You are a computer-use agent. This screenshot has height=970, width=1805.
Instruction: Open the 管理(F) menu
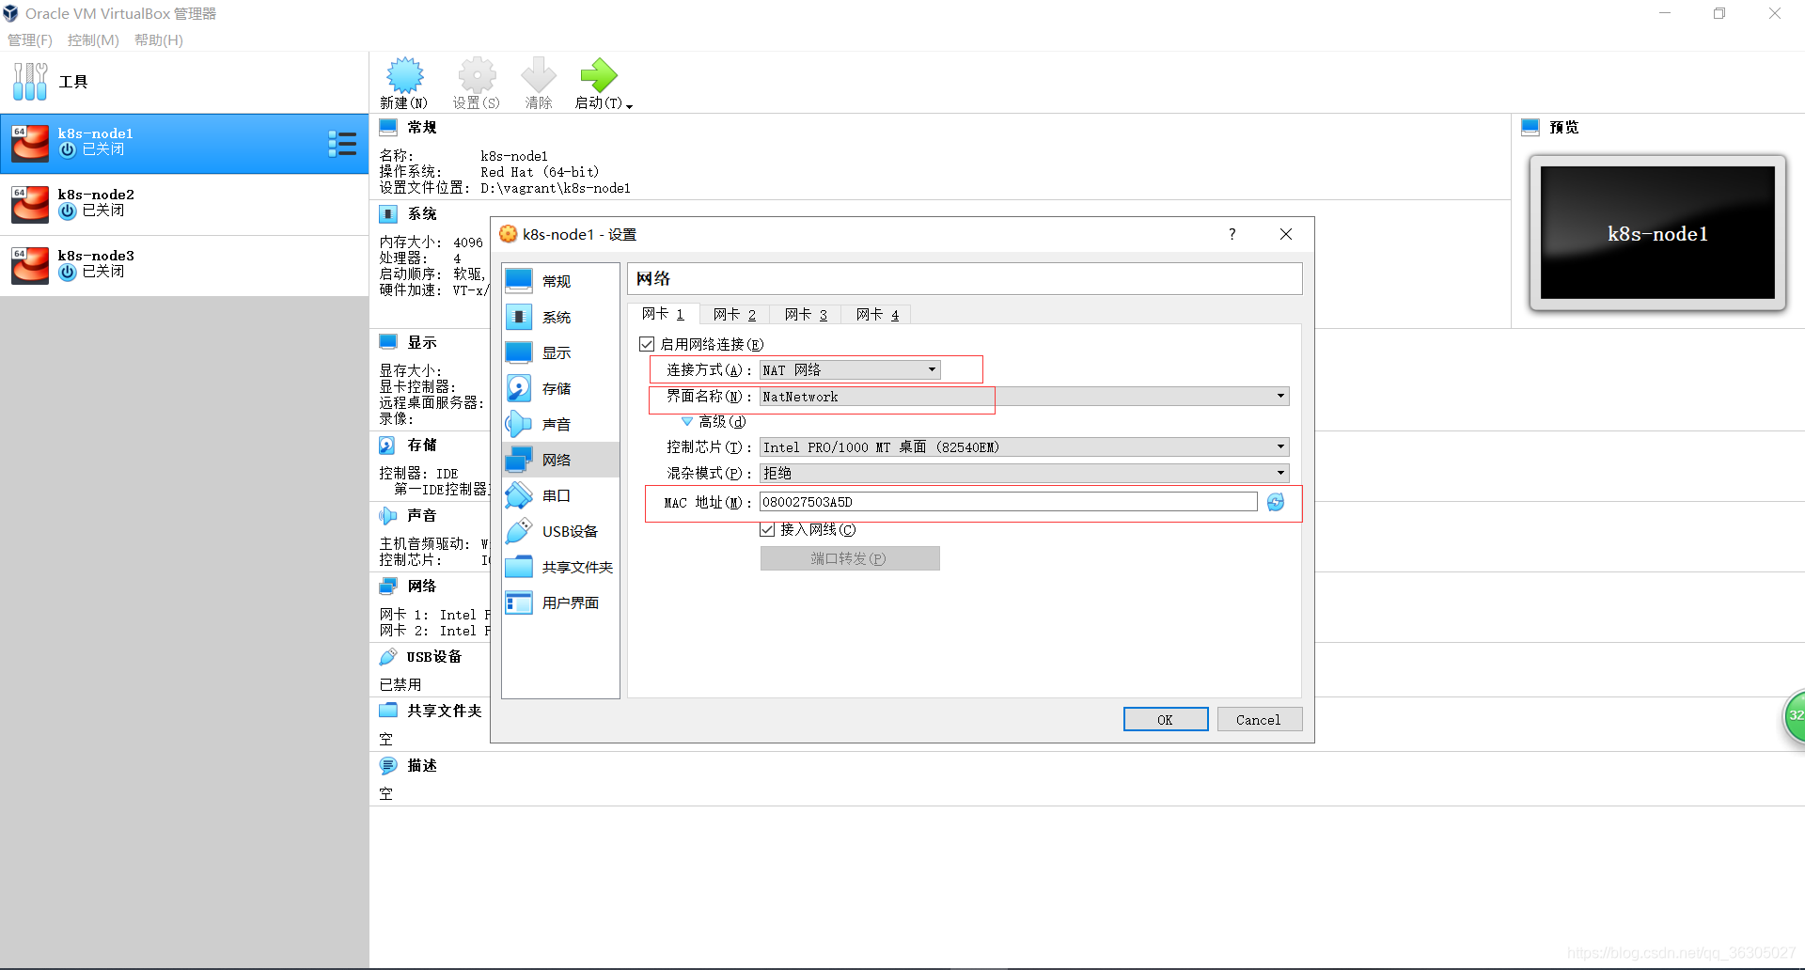(30, 39)
